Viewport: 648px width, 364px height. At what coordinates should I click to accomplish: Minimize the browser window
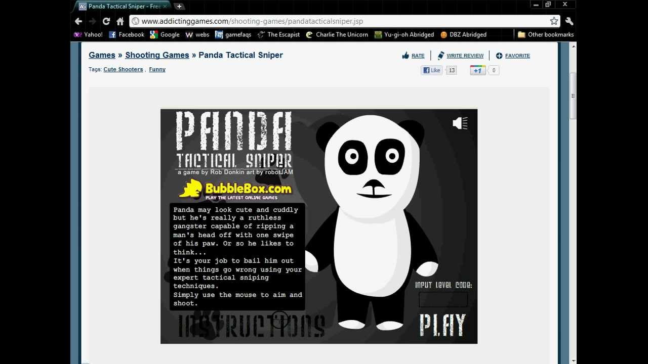(536, 5)
